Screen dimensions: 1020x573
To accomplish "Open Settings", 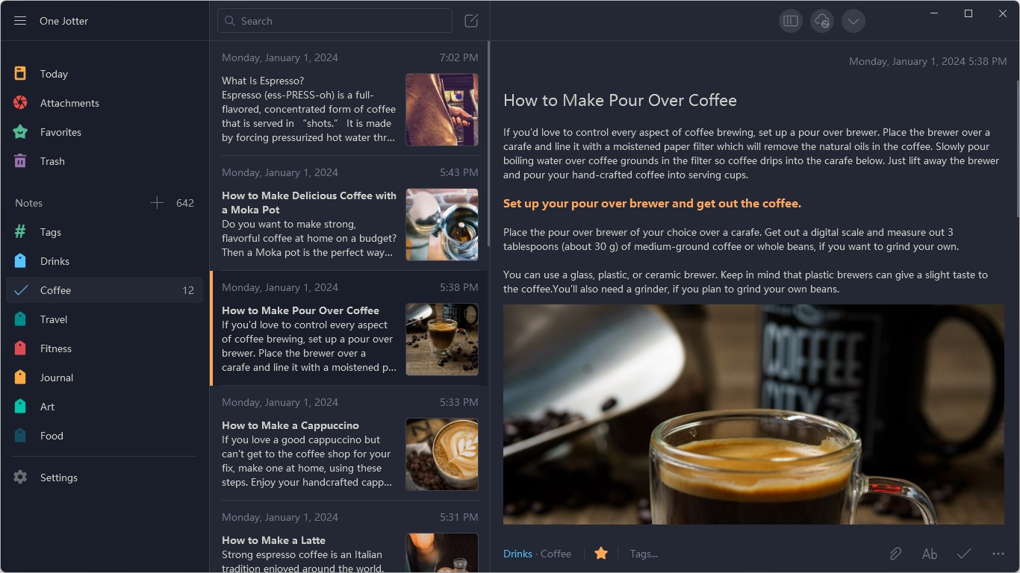I will (105, 477).
